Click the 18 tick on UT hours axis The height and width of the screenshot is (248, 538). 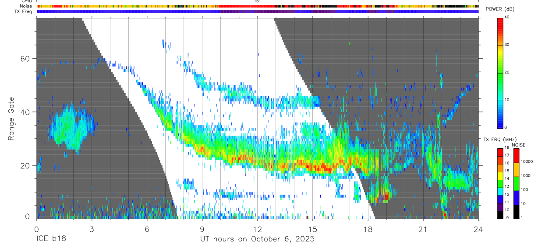(x=368, y=229)
